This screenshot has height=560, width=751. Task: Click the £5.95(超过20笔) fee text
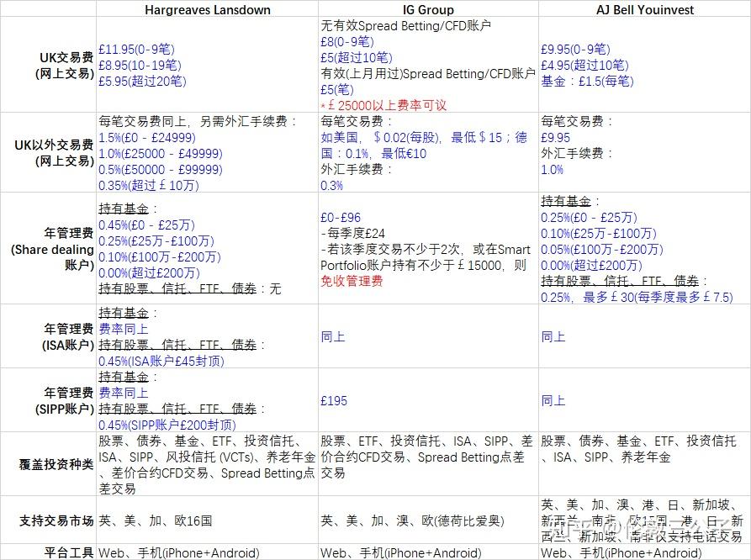pos(142,82)
